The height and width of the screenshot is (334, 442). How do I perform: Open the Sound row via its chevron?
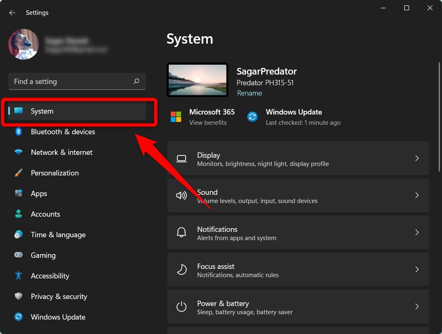[417, 195]
